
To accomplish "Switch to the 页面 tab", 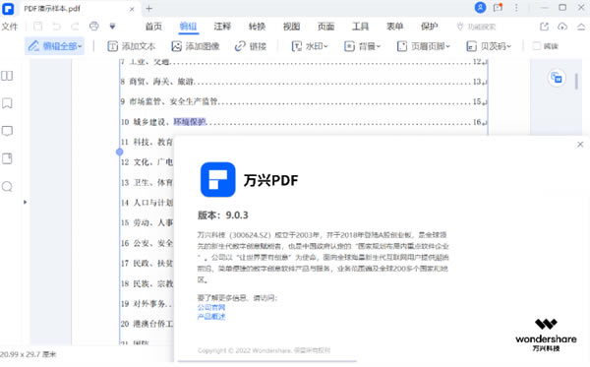I will [x=325, y=27].
